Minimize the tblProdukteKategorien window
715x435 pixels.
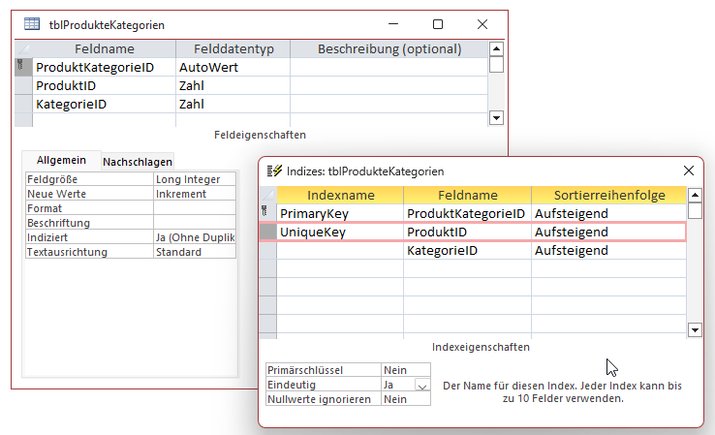pos(393,24)
